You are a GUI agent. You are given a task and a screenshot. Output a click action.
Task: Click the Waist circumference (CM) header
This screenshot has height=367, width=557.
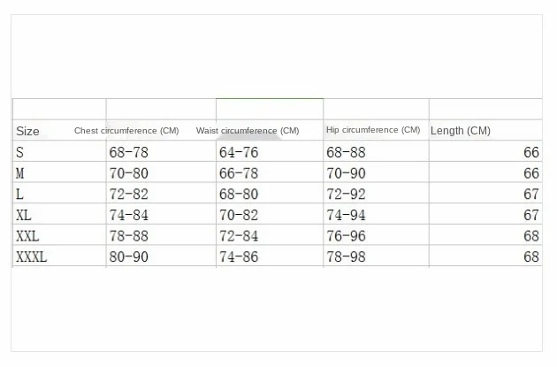click(248, 131)
